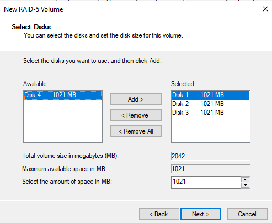Cancel the New RAID-5 Volume wizard
The height and width of the screenshot is (223, 272).
[247, 214]
